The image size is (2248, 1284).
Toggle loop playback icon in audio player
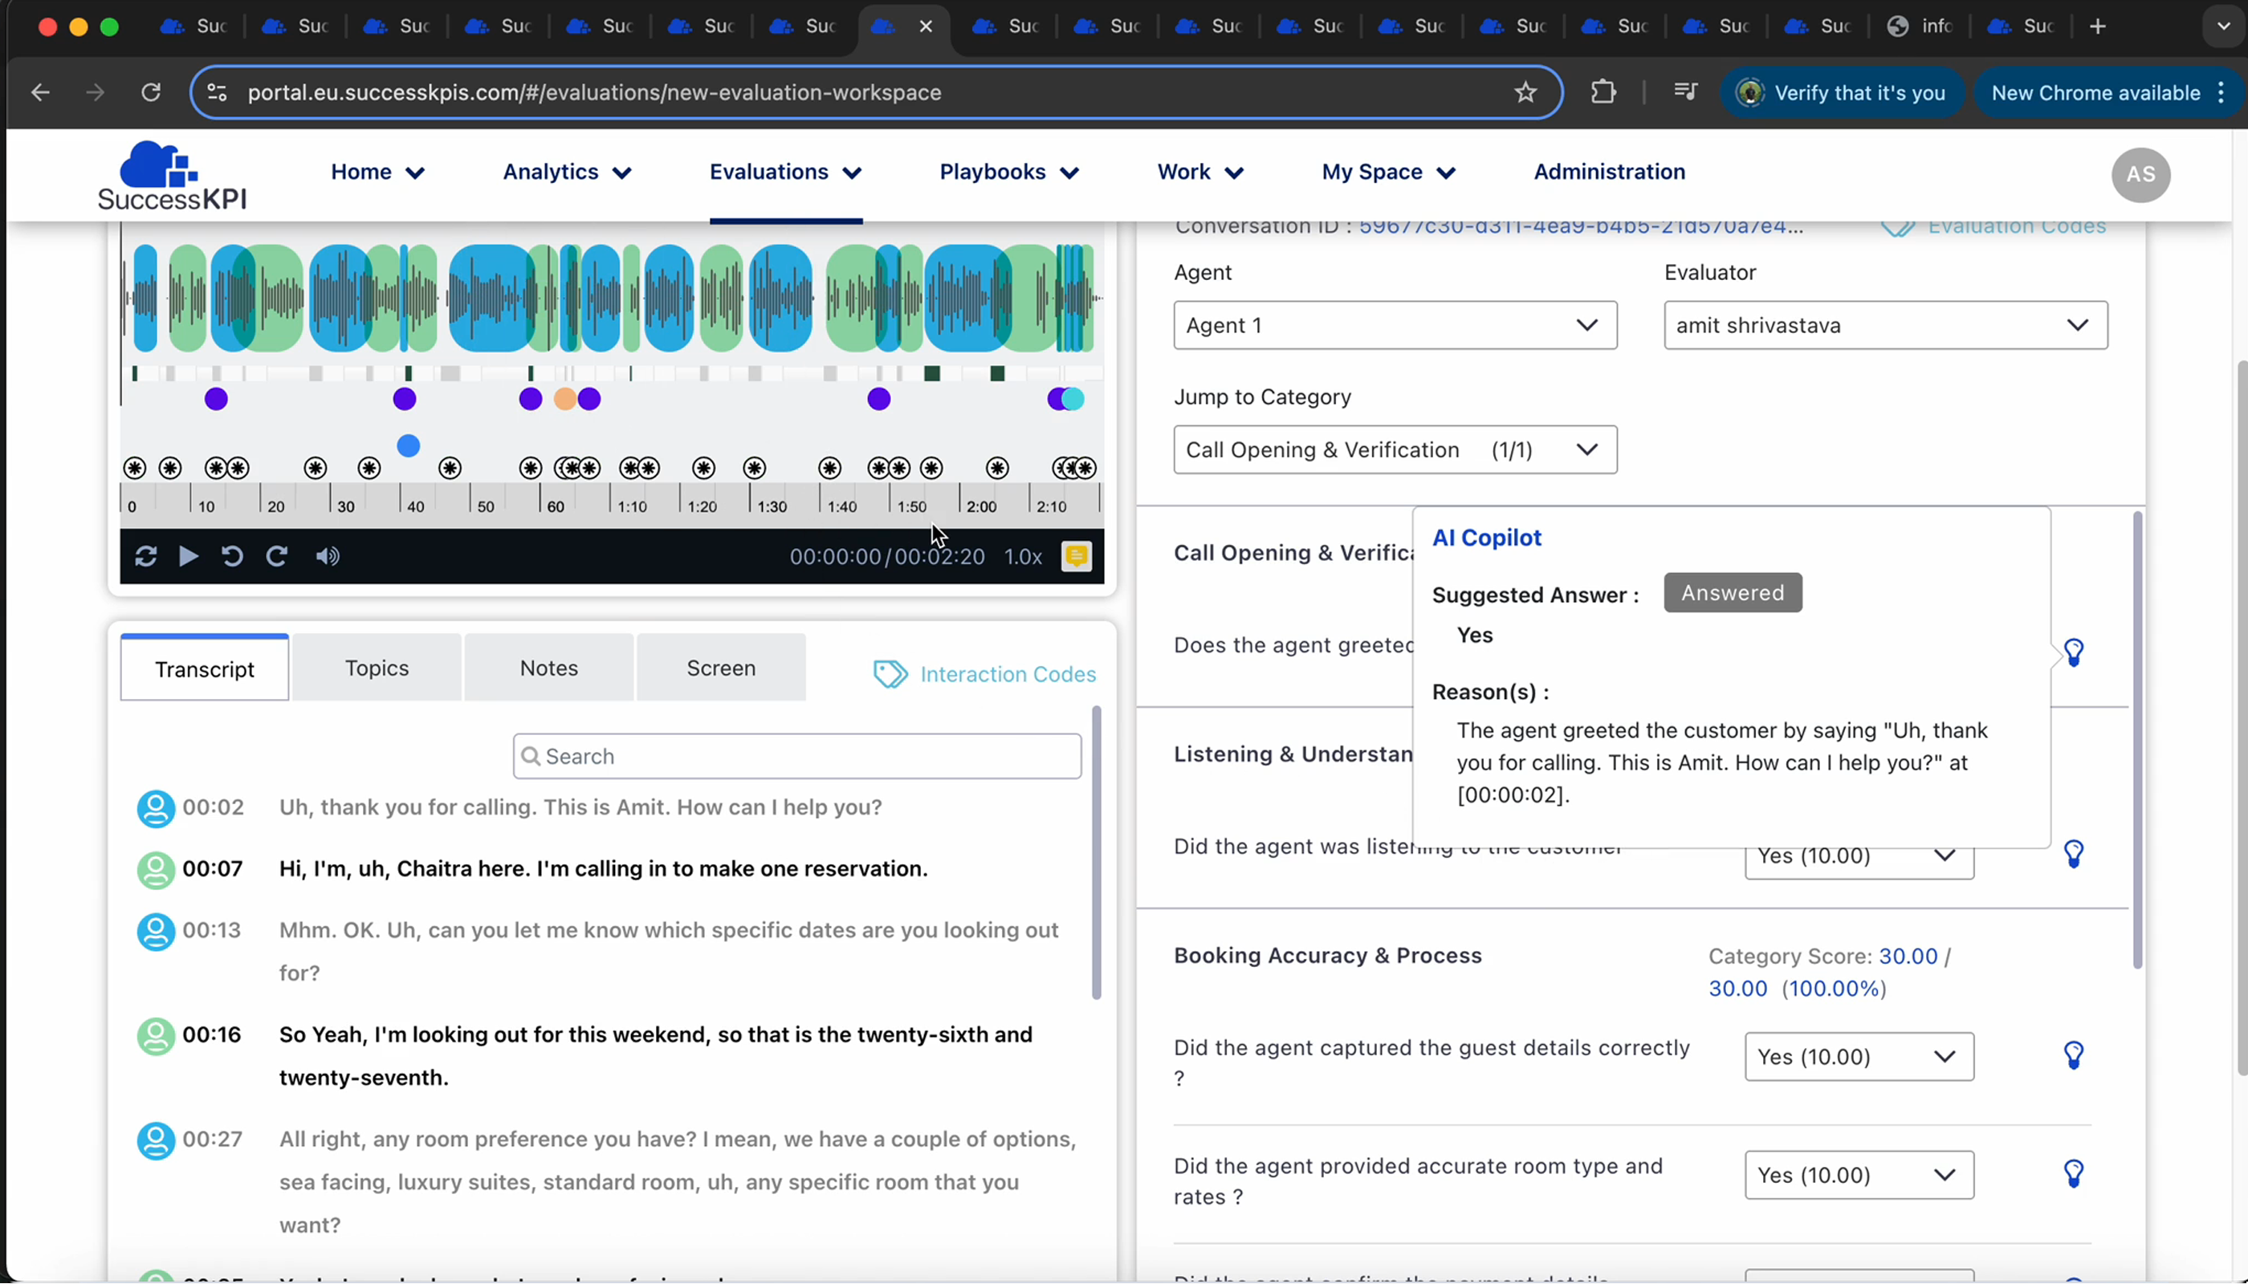[x=145, y=556]
